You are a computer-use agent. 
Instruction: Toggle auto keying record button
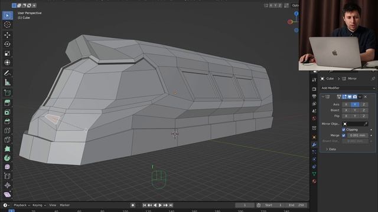click(132, 206)
